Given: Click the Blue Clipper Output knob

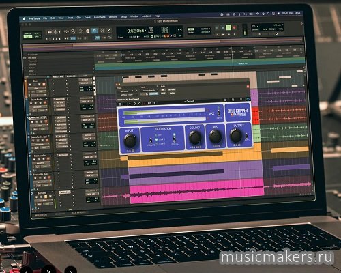Looking at the screenshot, I should pos(236,135).
